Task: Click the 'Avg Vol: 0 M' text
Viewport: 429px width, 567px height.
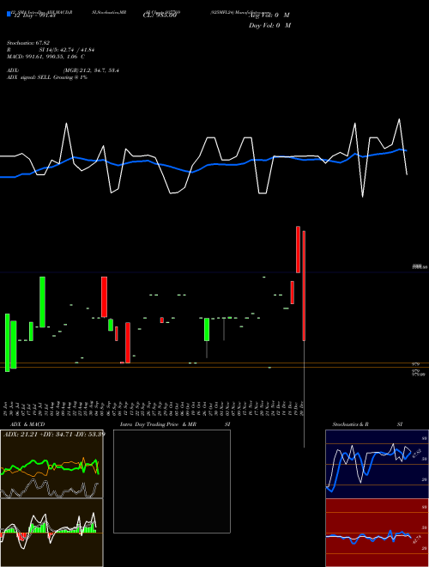Action: point(269,15)
